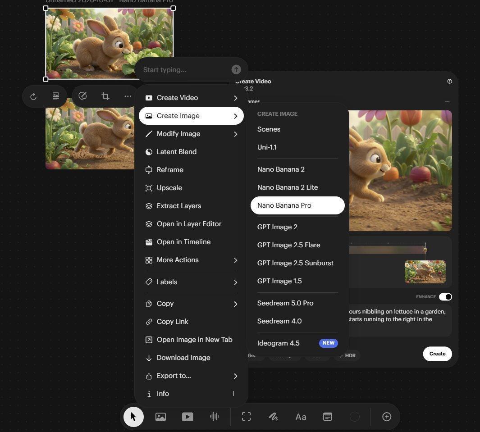Click Open Image in New Tab

[x=192, y=340]
